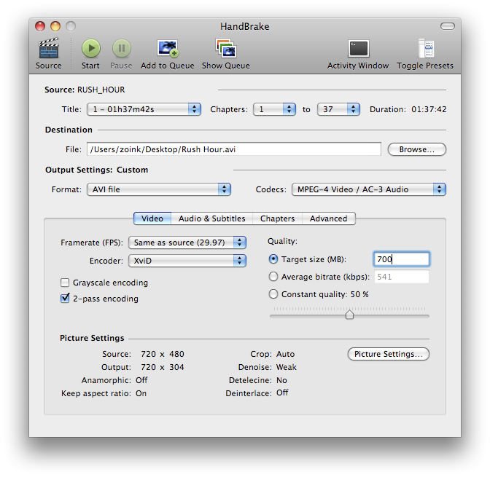490x477 pixels.
Task: Click the Pause encoding icon
Action: point(122,48)
